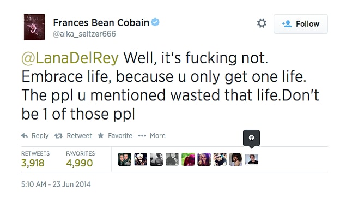Open Frances Bean Cobain's profile avatar

tap(34, 27)
